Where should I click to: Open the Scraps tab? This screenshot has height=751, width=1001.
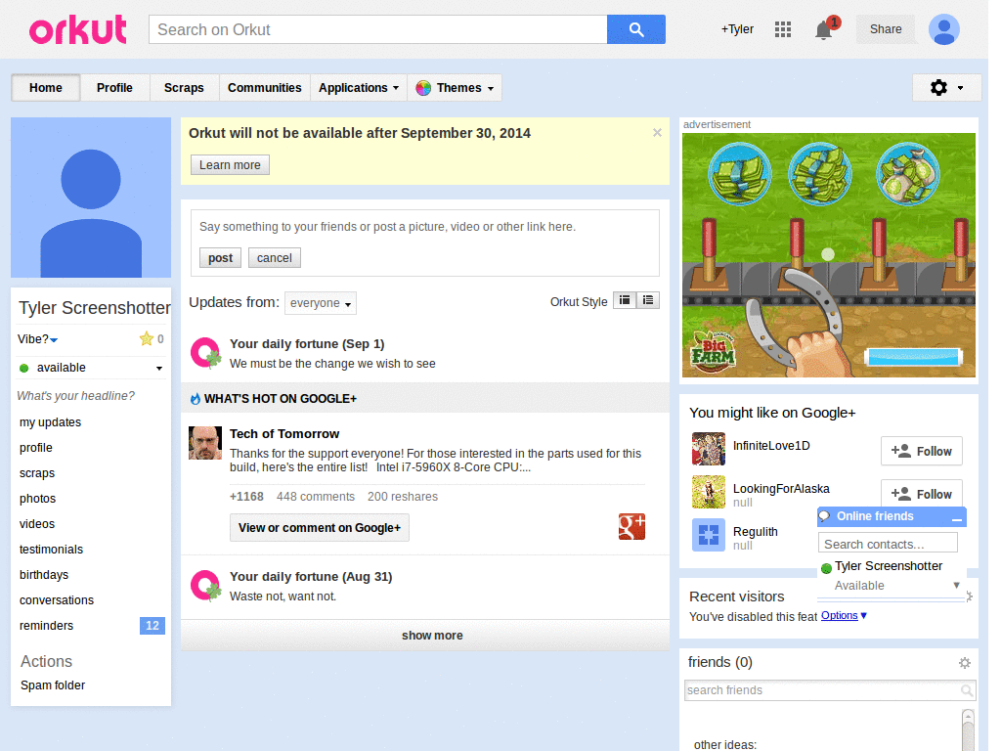click(x=184, y=88)
